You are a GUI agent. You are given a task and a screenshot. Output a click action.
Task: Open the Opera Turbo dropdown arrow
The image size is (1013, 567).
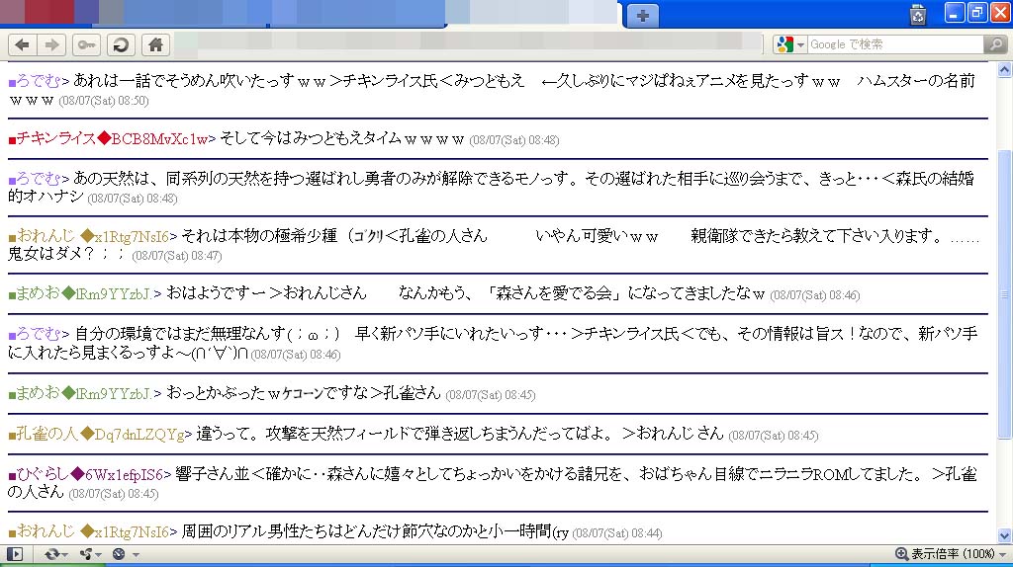(x=136, y=555)
